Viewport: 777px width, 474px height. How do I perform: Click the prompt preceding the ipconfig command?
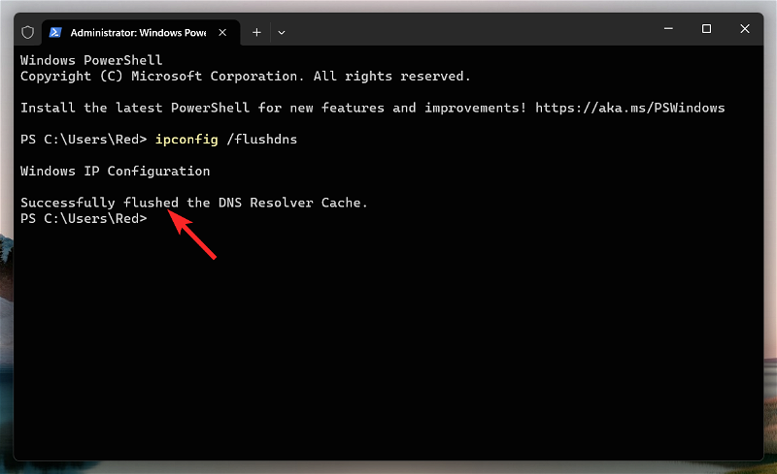tap(84, 140)
